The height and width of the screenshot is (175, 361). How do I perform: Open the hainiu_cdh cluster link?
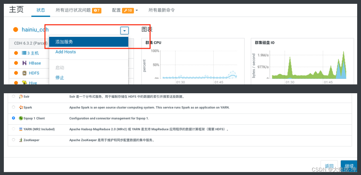pyautogui.click(x=35, y=29)
